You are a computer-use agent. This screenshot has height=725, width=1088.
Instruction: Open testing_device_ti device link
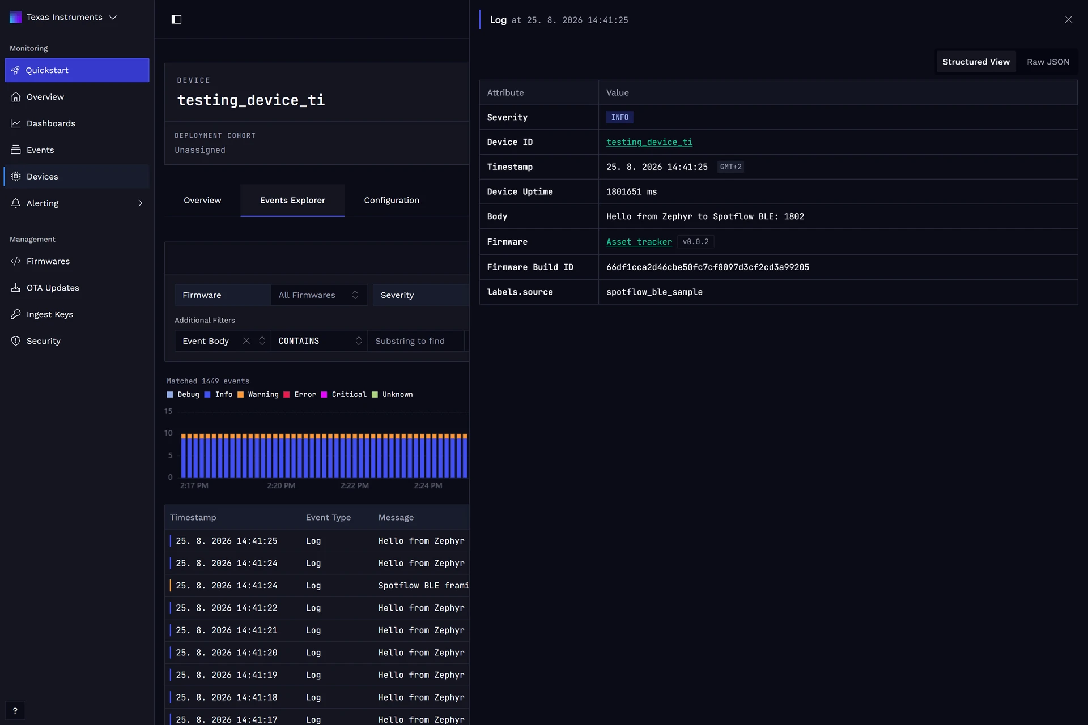(649, 142)
